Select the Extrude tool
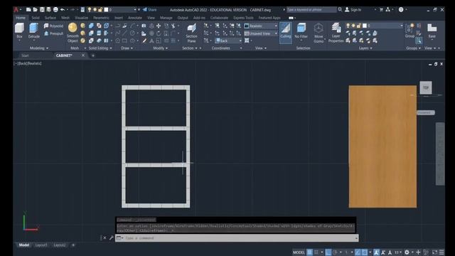Image resolution: width=455 pixels, height=256 pixels. (33, 31)
